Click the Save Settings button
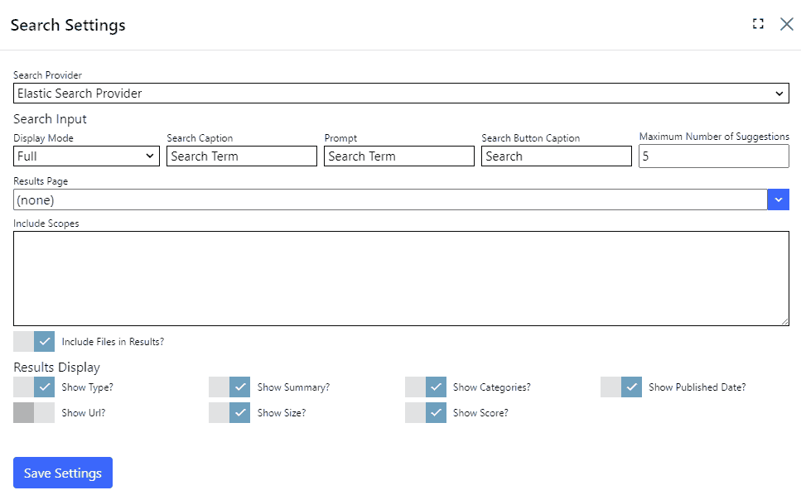 point(63,473)
